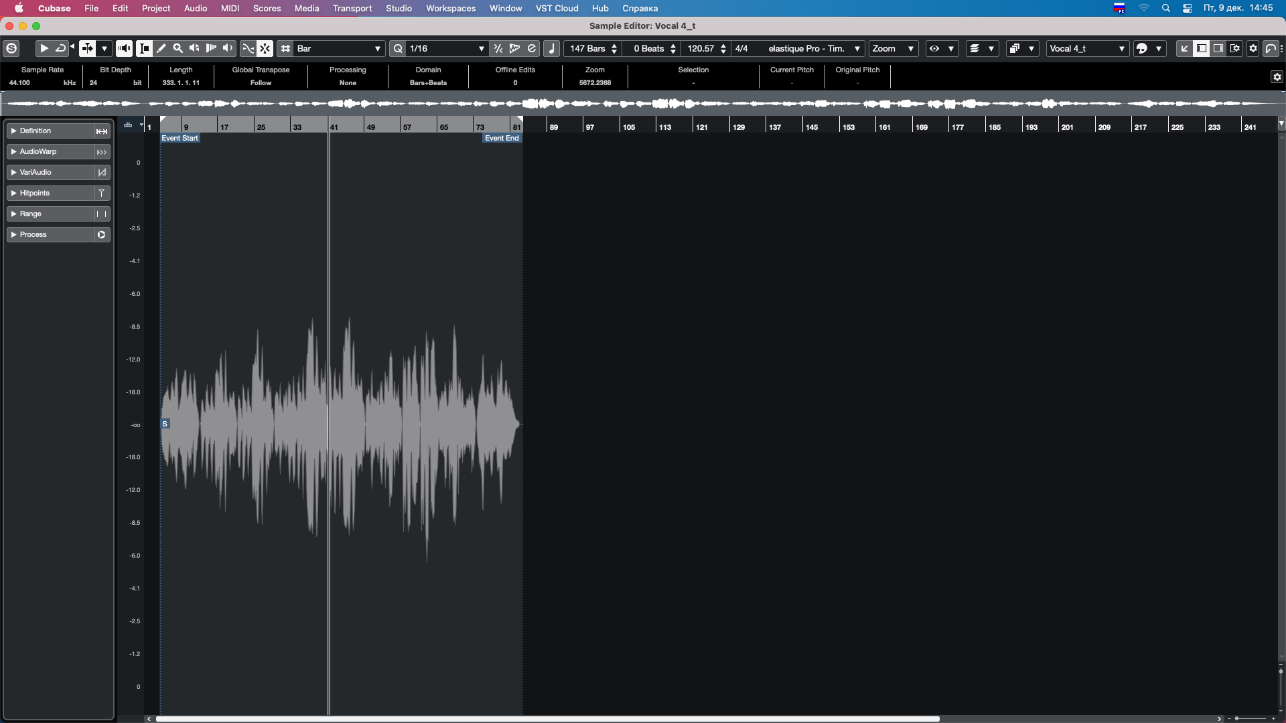Image resolution: width=1286 pixels, height=723 pixels.
Task: Click the Definition tab stretch-arrows icon
Action: click(x=102, y=131)
